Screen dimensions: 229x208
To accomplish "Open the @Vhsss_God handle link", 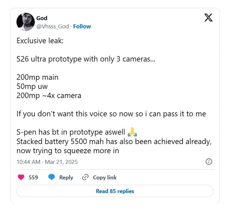I will click(52, 26).
